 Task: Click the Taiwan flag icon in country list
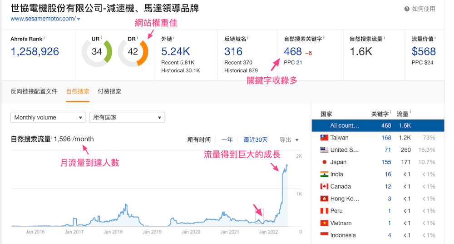tap(324, 138)
